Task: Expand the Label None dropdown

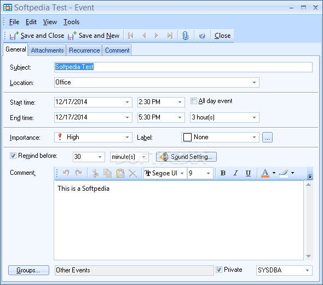Action: coord(254,138)
